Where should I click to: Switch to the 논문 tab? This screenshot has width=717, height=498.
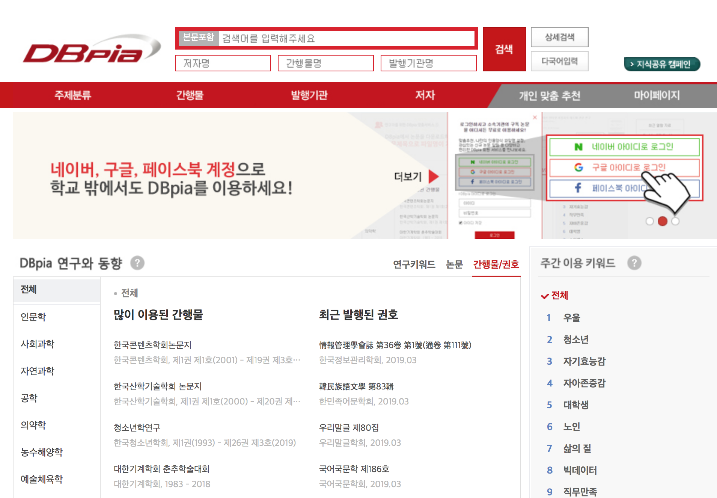click(x=454, y=264)
